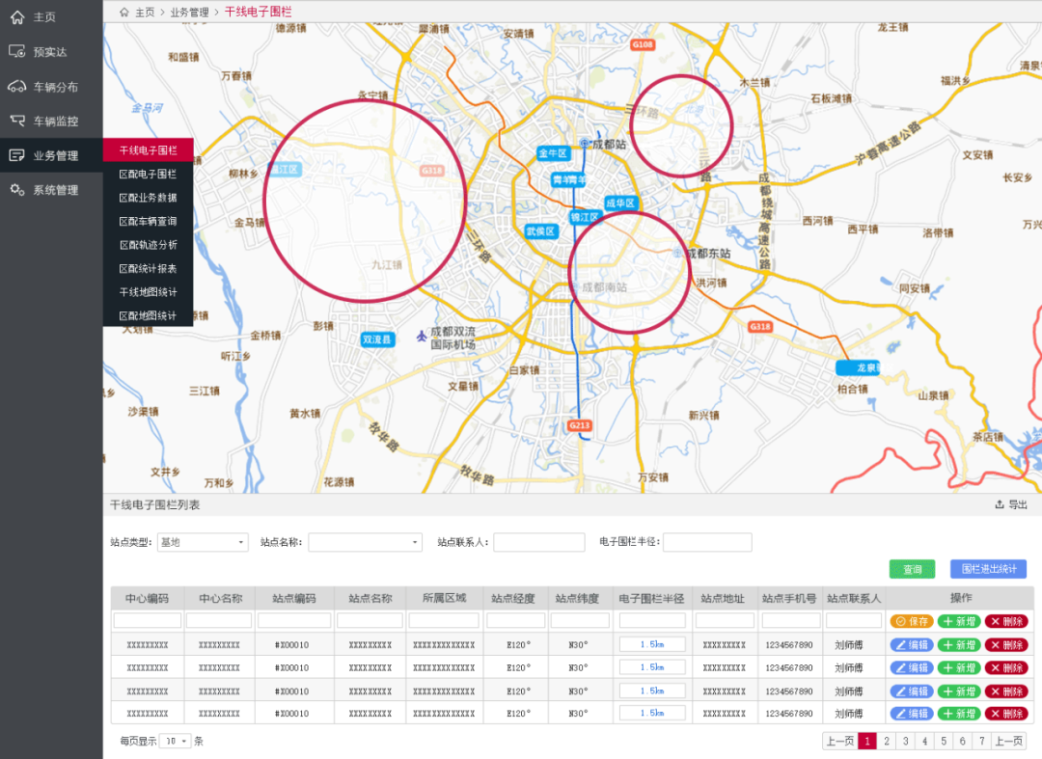Go to page 2 in pagination

pyautogui.click(x=887, y=741)
